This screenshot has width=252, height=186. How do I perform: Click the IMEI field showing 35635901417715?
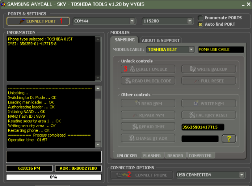pyautogui.click(x=203, y=127)
